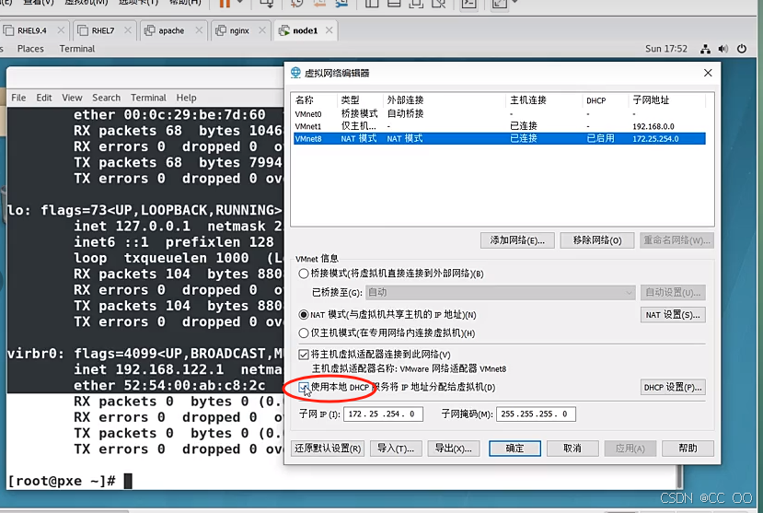
Task: Click the 子网 IP input field
Action: [383, 414]
